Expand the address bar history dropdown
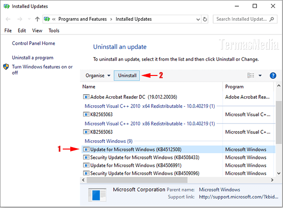 click(x=198, y=19)
